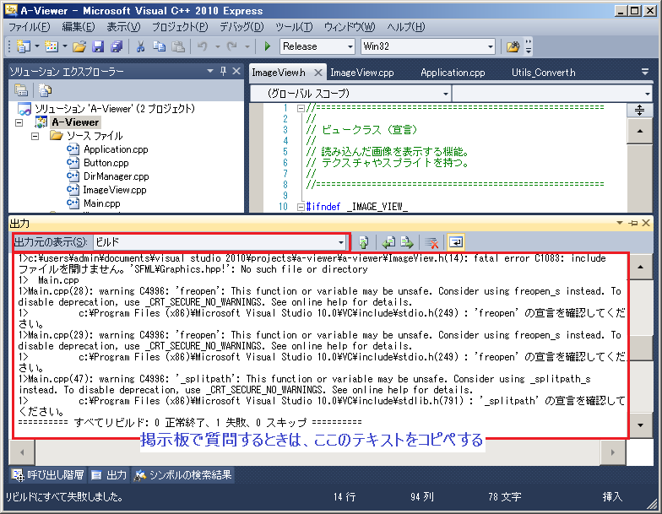This screenshot has width=662, height=514.
Task: Click the Open File folder icon
Action: 79,46
